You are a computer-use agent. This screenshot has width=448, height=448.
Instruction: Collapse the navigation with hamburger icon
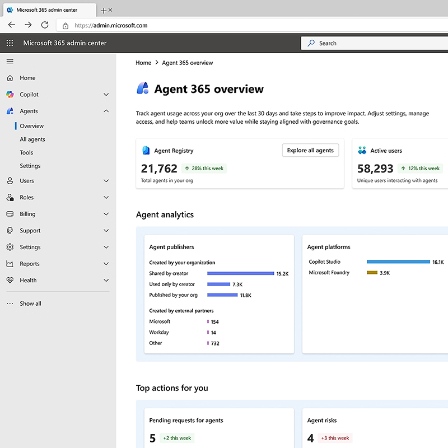point(10,62)
